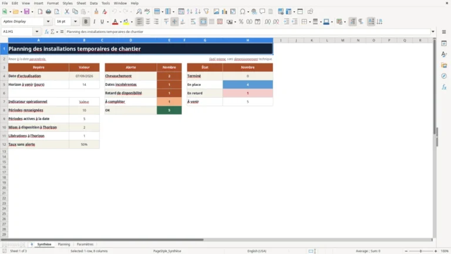Click the zoom slider handle
Image resolution: width=451 pixels, height=254 pixels.
(420, 251)
